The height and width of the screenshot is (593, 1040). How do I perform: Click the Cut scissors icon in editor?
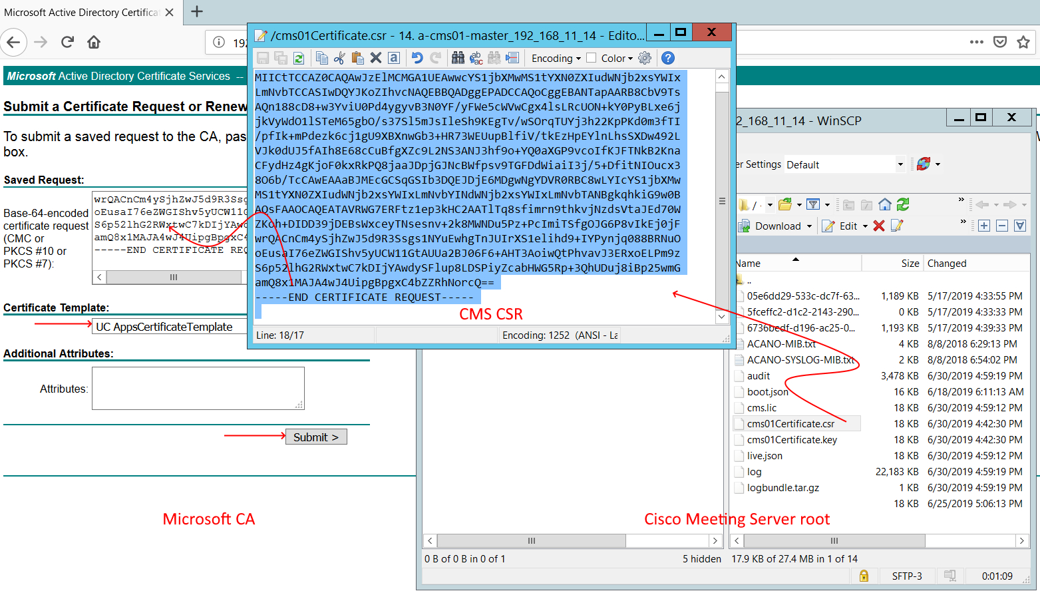tap(339, 59)
